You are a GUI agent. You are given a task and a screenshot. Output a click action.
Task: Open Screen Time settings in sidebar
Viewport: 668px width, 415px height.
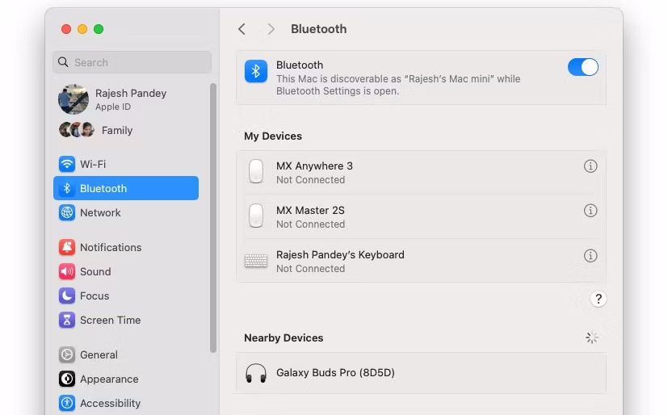126,320
